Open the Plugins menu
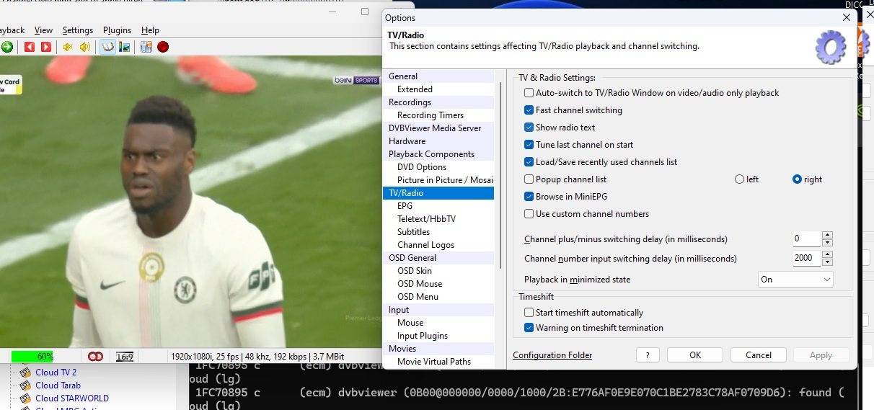Image resolution: width=874 pixels, height=410 pixels. coord(117,30)
